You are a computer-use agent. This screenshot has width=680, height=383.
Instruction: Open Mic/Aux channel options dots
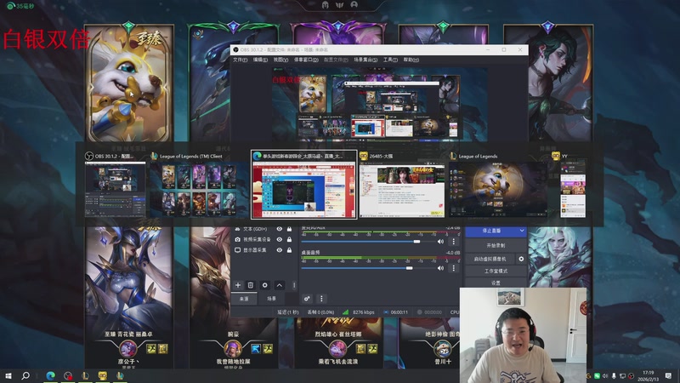pos(454,242)
